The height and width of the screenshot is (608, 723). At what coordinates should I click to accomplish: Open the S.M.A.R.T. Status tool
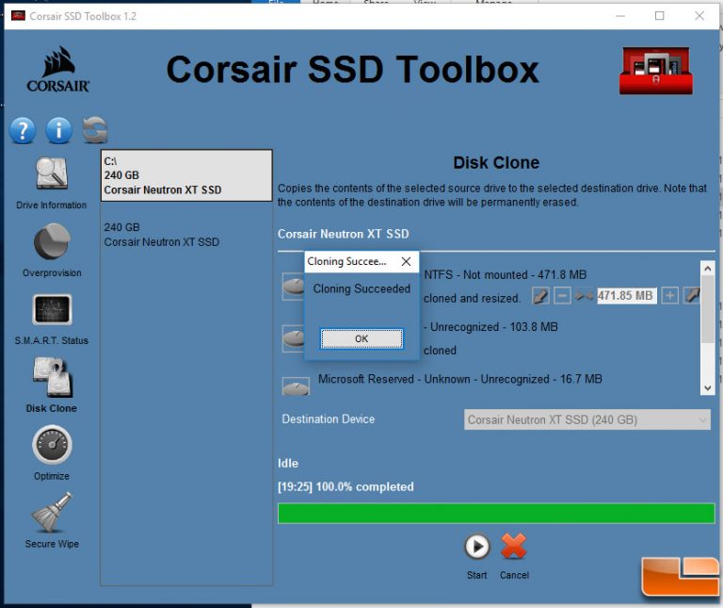click(x=52, y=309)
